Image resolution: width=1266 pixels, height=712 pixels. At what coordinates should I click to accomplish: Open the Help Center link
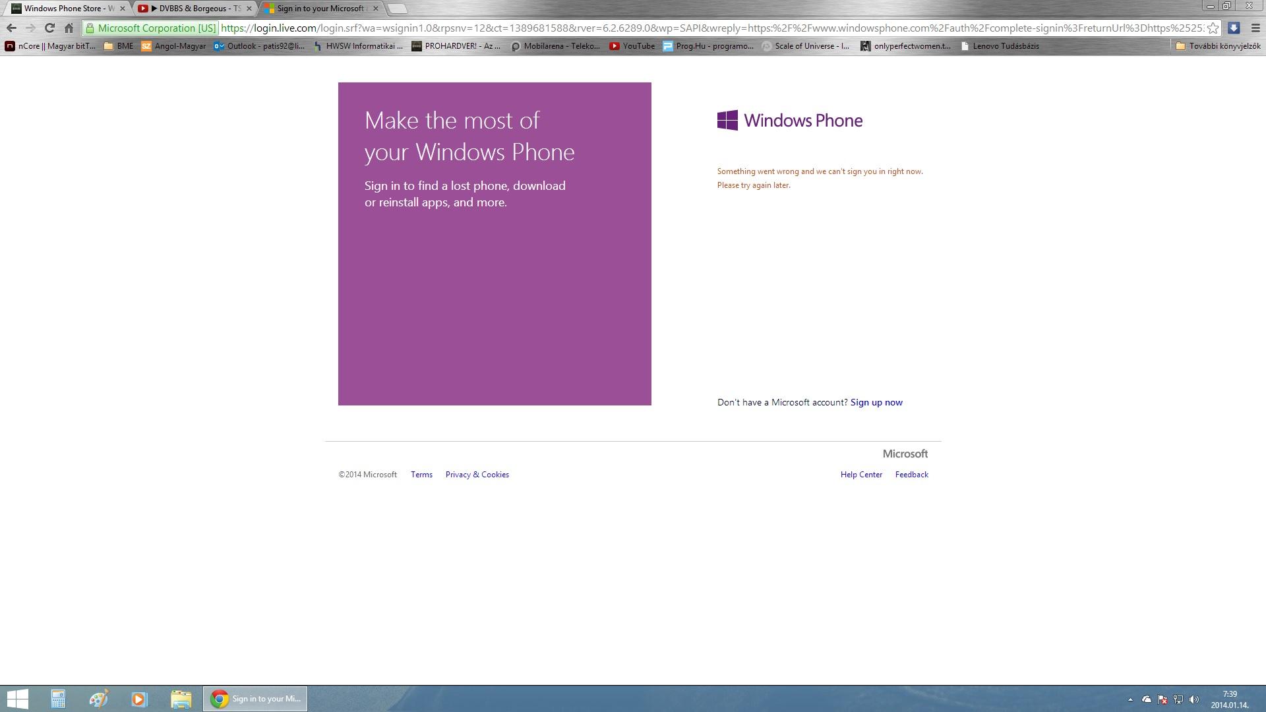point(861,475)
